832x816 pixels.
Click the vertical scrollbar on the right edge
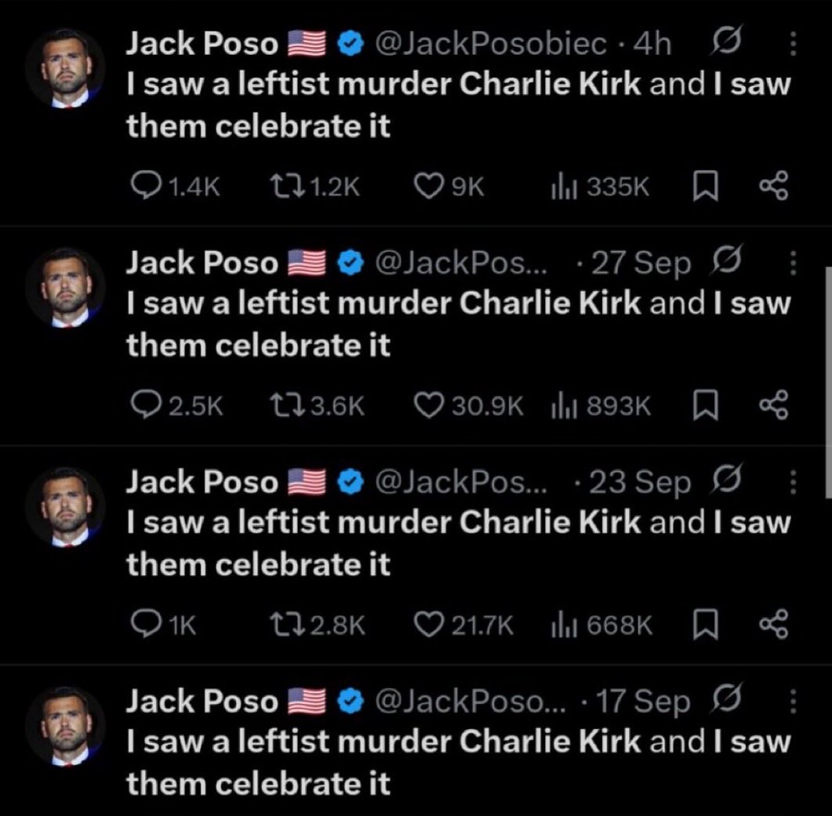click(828, 380)
